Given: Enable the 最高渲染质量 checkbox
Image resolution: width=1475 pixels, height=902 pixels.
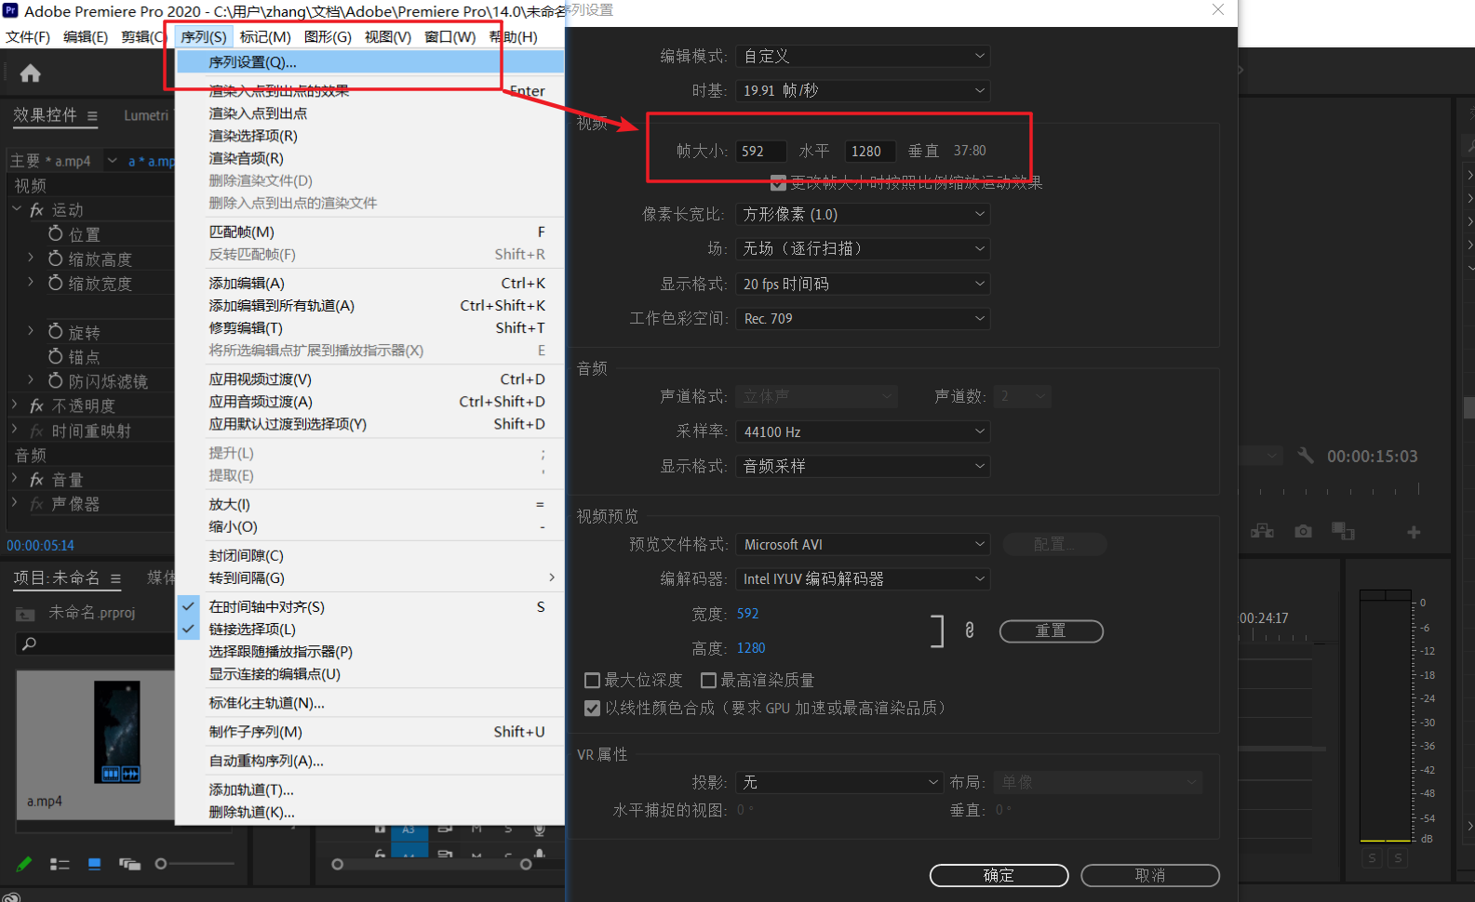Looking at the screenshot, I should 708,681.
